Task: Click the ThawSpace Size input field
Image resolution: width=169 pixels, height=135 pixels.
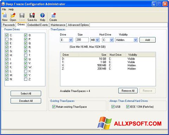Action: click(82, 40)
